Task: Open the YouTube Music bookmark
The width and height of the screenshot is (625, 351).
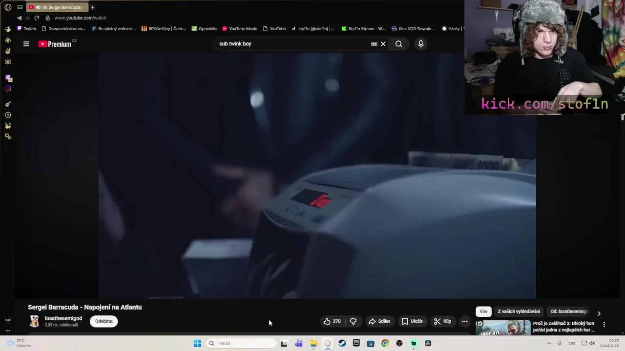Action: pos(240,29)
